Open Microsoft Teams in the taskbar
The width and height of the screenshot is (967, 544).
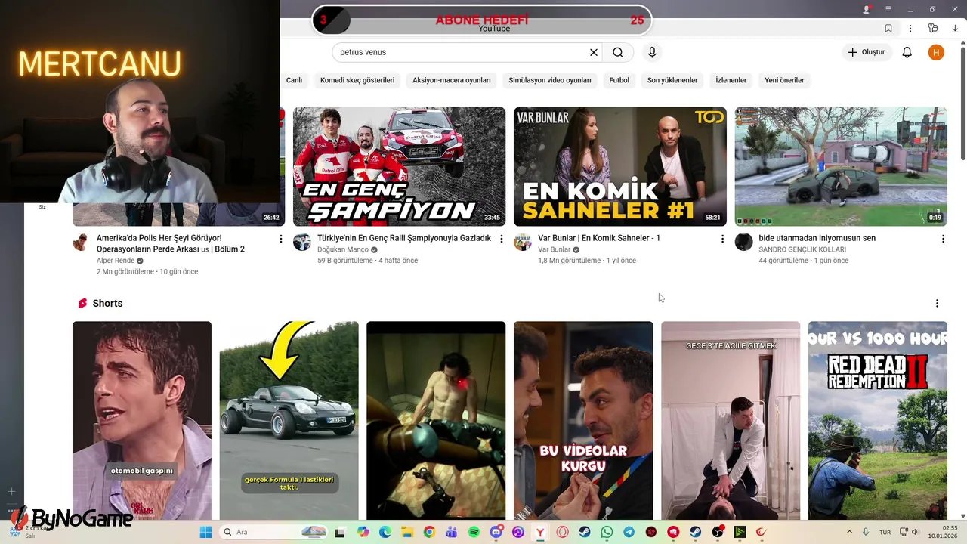(x=452, y=532)
